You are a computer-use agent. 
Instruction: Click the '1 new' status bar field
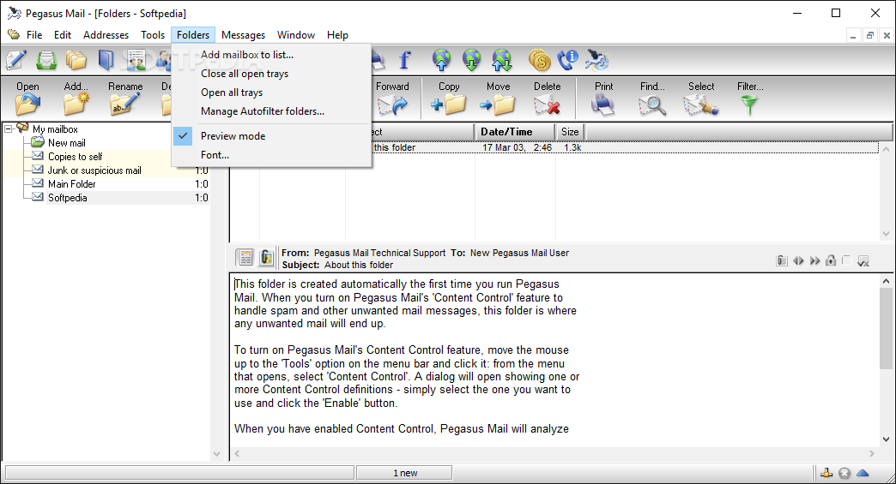tap(404, 473)
